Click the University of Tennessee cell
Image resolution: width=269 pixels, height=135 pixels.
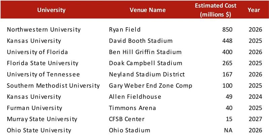point(43,74)
